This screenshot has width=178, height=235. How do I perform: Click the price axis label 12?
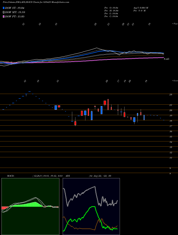tap(171, 152)
